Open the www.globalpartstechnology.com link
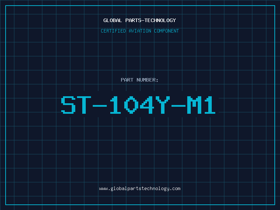 (x=140, y=189)
